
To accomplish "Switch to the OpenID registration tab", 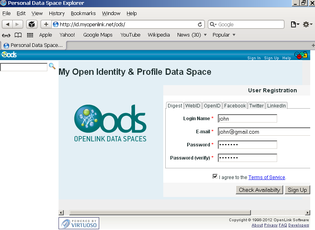I will point(212,105).
